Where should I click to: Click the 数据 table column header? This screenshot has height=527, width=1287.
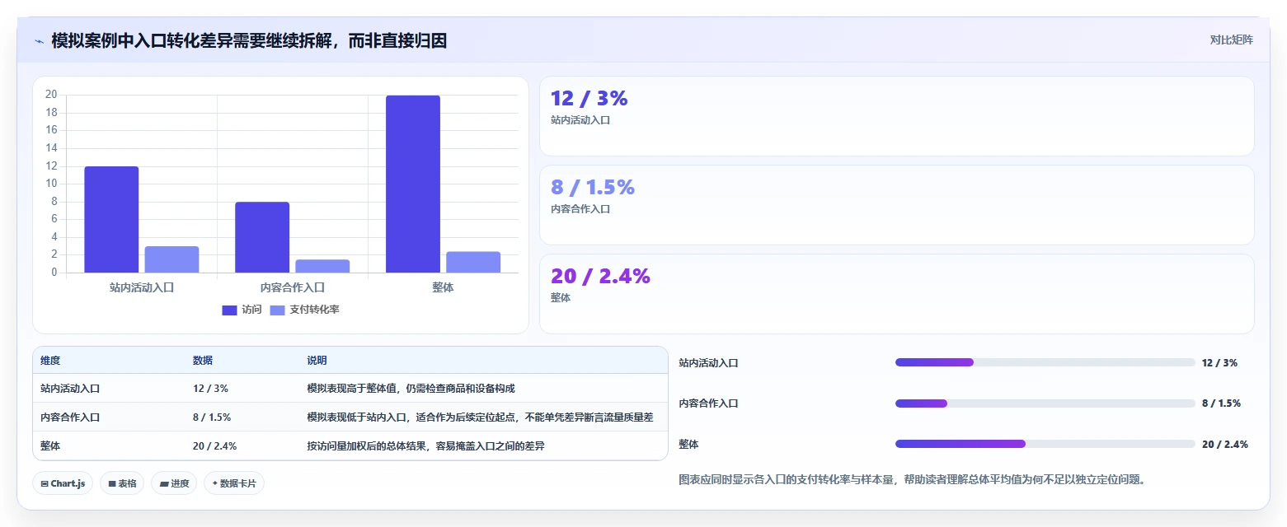(203, 361)
